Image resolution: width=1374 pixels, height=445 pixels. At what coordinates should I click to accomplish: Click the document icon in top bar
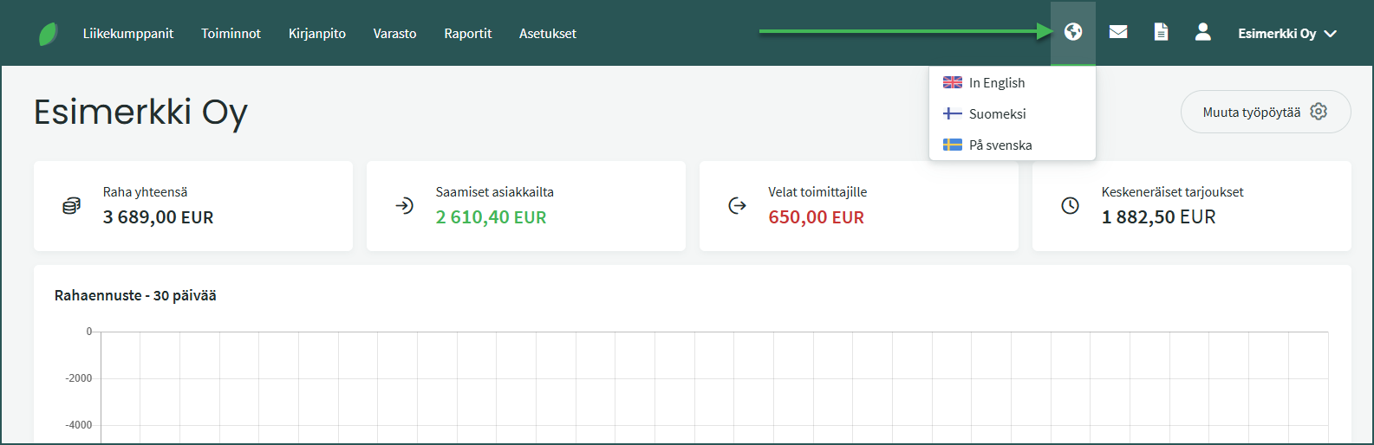point(1161,32)
